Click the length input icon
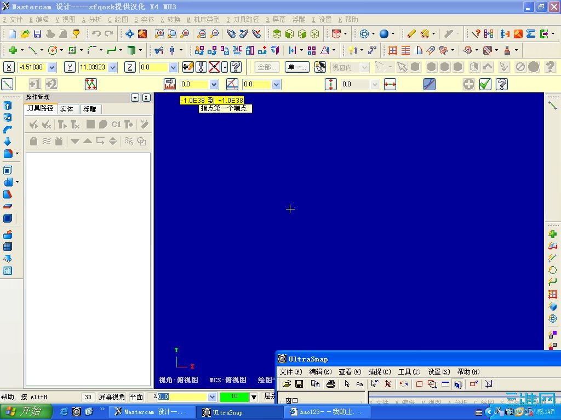 click(x=170, y=84)
